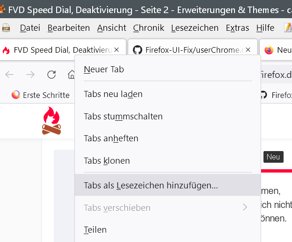Click the ZIP icon in the menu bar
This screenshot has width=292, height=242.
[x=6, y=28]
